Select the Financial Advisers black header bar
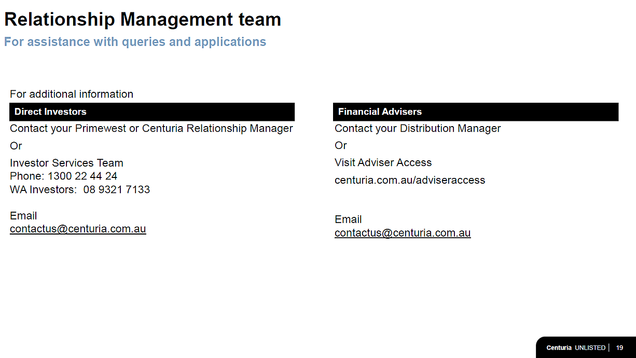 tap(476, 112)
